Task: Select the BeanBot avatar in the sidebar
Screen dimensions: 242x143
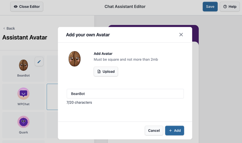Action: coord(24,64)
